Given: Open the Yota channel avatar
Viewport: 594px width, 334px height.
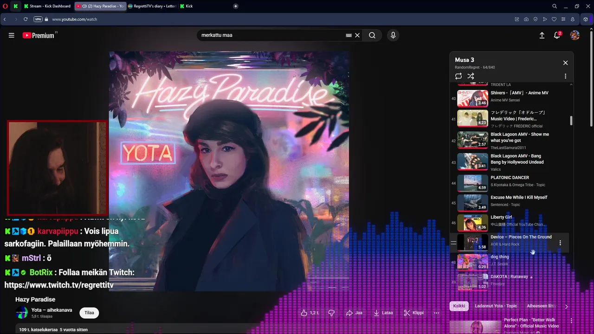Looking at the screenshot, I should click(x=22, y=313).
